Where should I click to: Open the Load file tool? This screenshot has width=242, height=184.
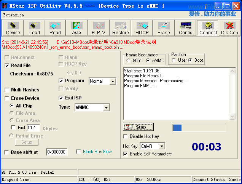[x=34, y=28]
